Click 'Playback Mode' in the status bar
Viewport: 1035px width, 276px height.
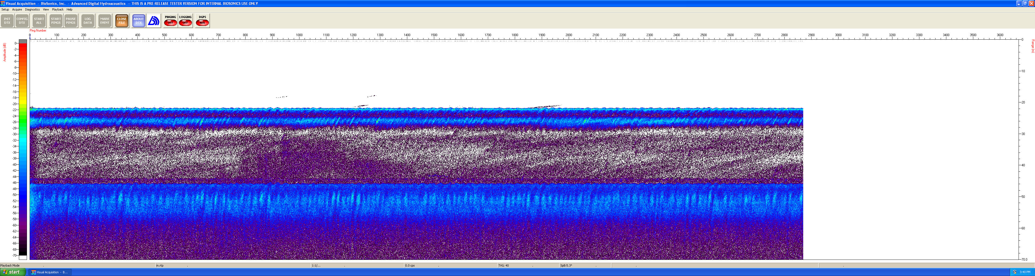click(10, 265)
